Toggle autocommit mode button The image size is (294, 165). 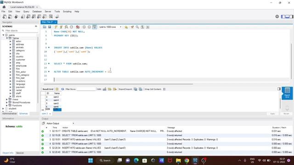(x=95, y=27)
